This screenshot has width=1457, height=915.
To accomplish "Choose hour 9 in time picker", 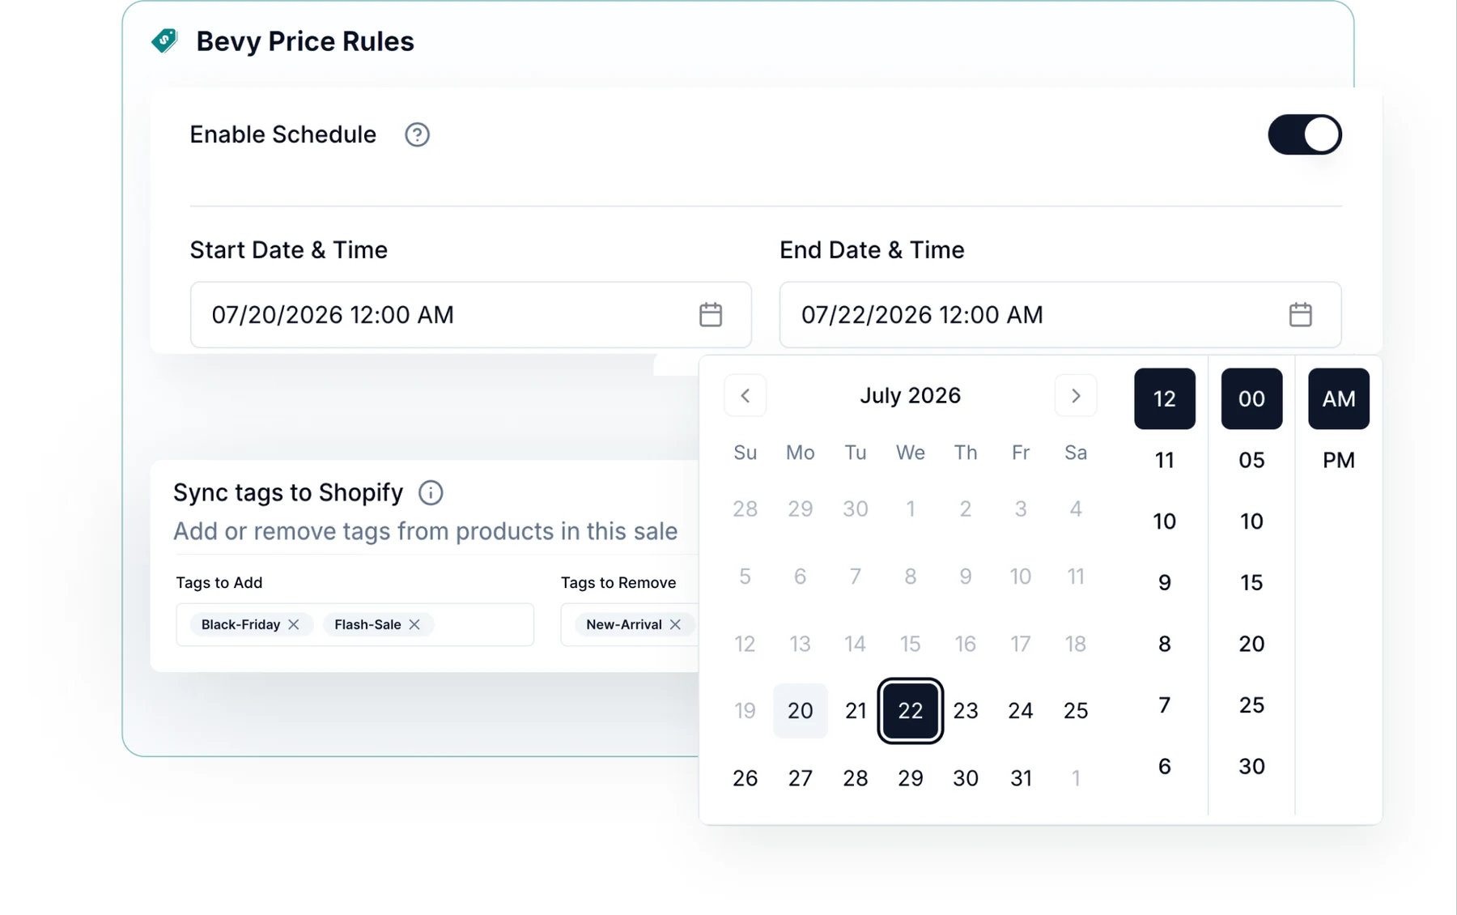I will tap(1165, 582).
